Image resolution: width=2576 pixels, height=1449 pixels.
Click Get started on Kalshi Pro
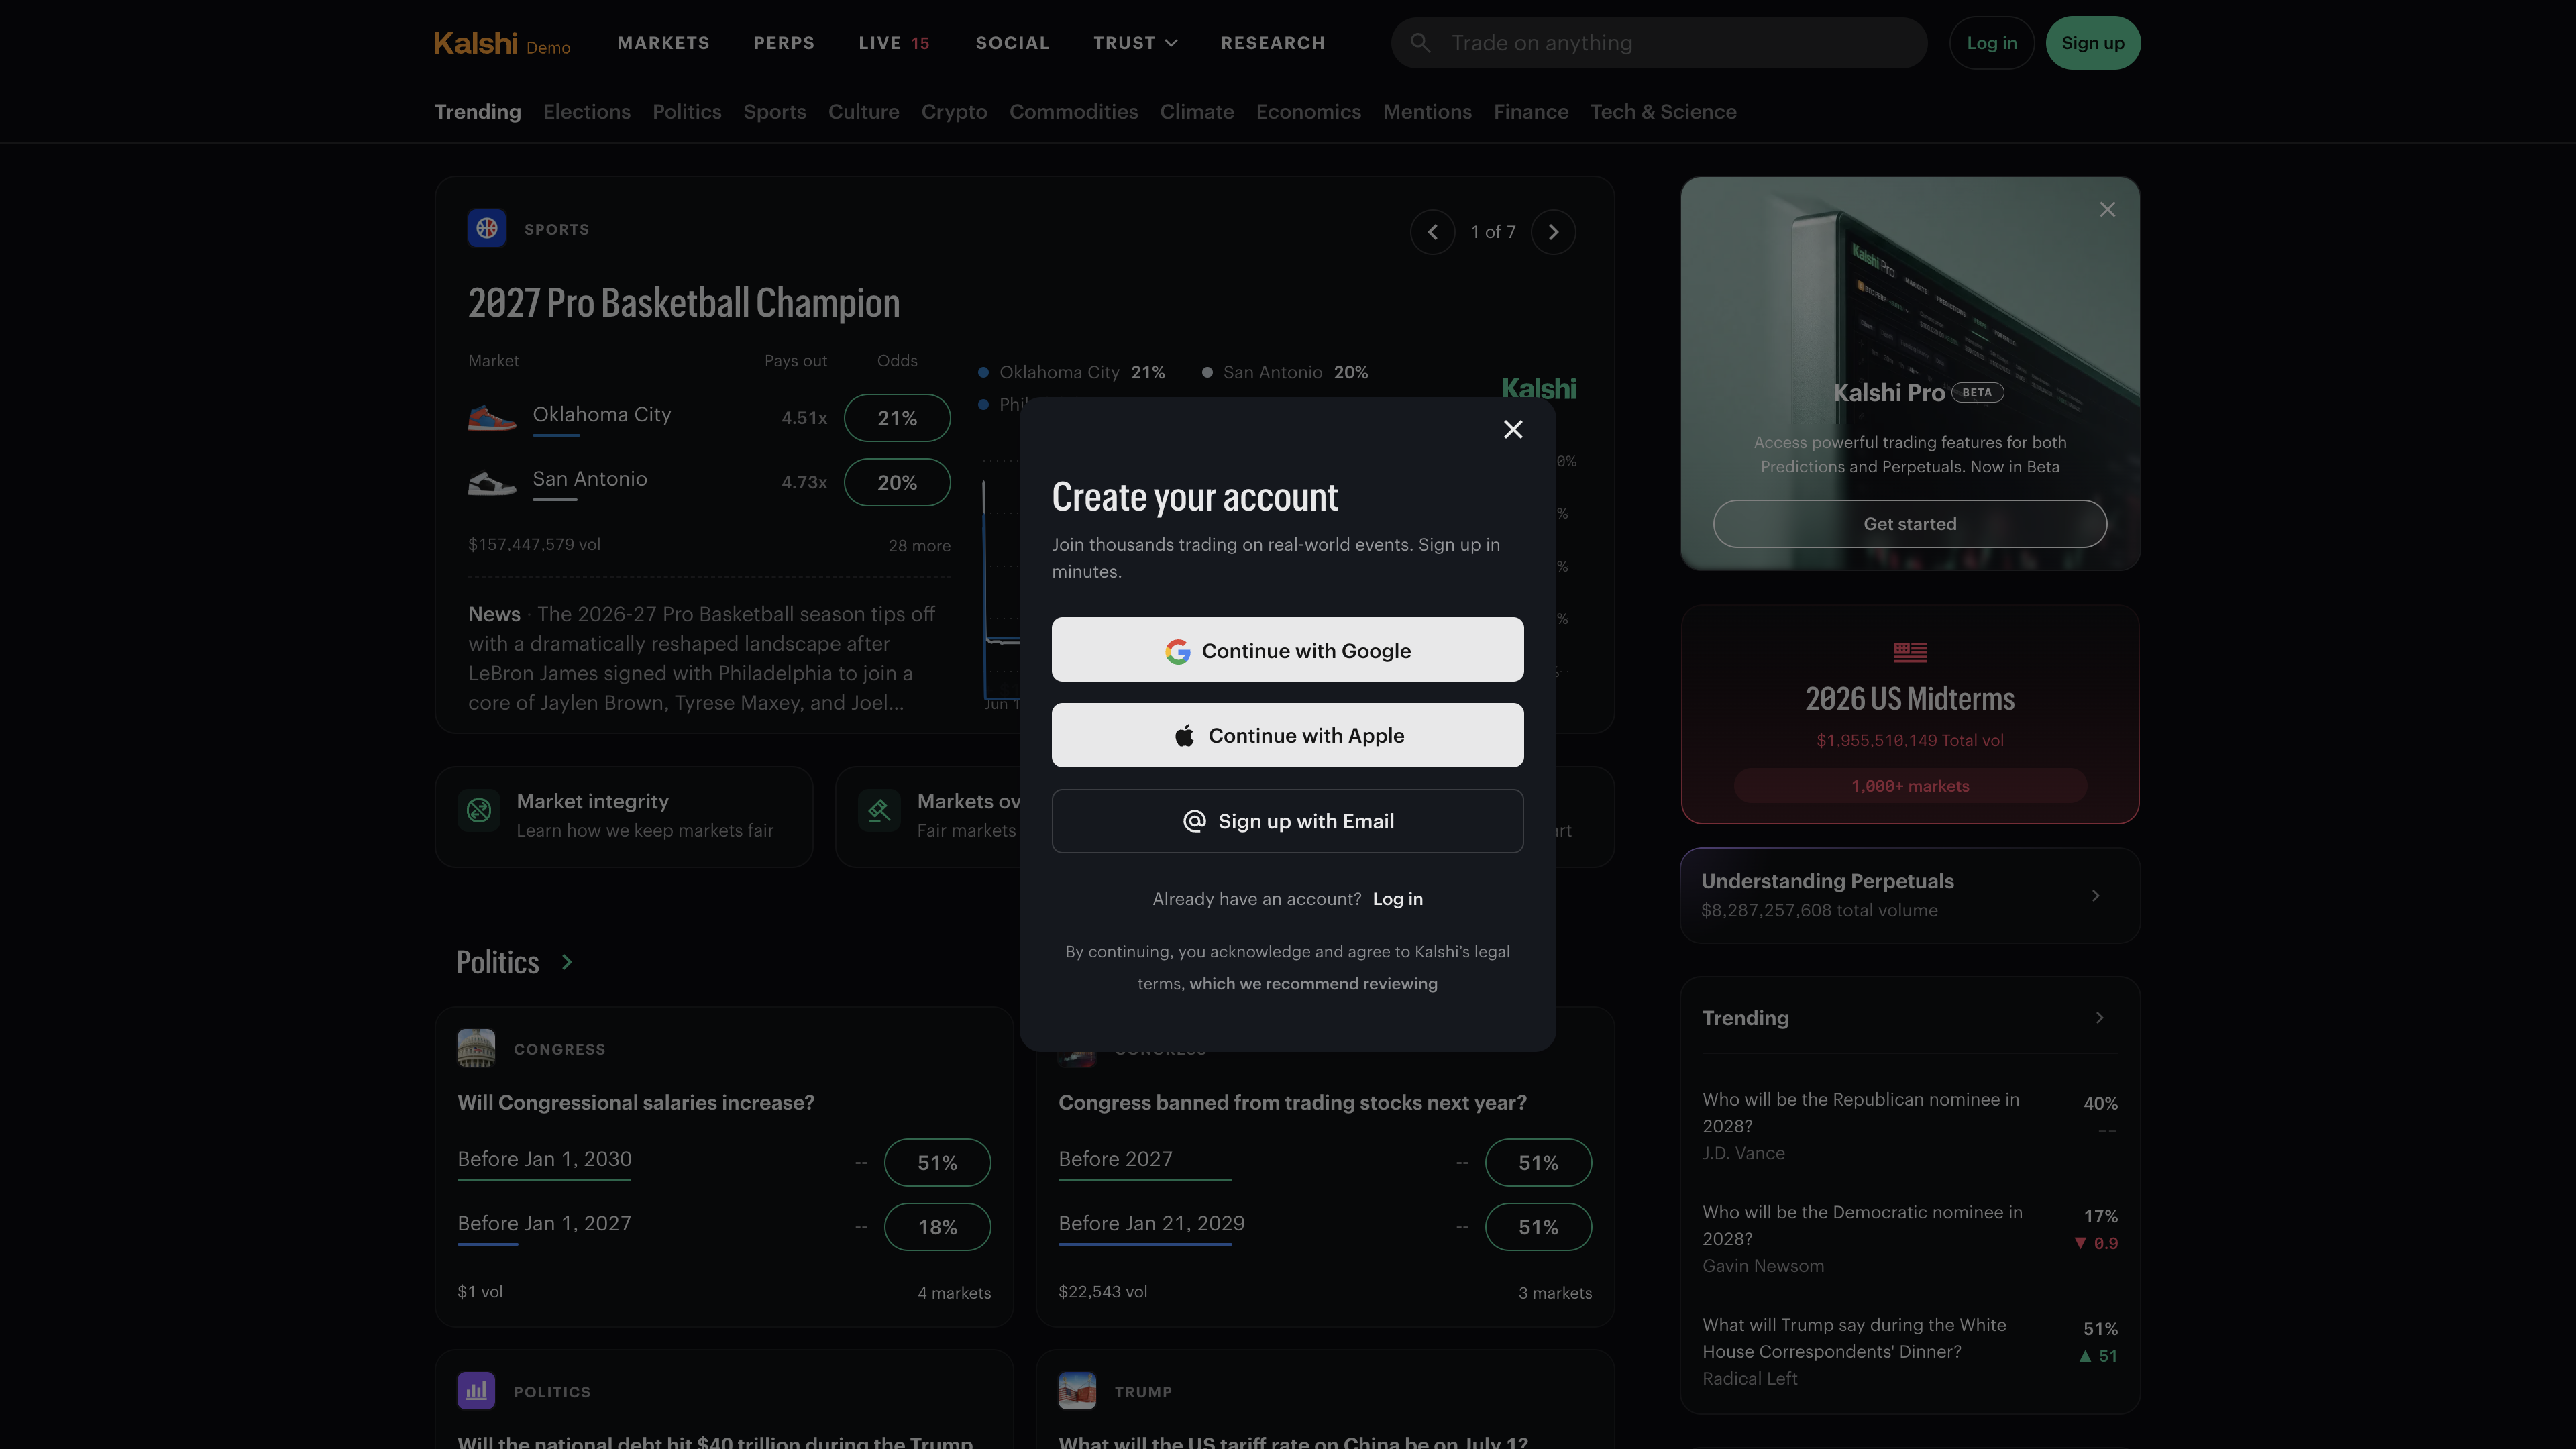click(1909, 524)
